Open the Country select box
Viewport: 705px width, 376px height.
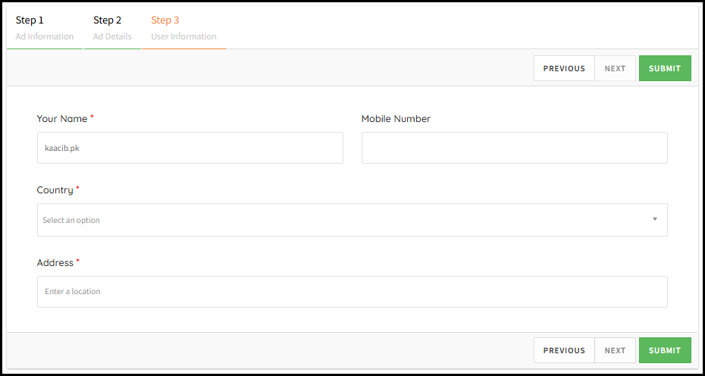tap(352, 220)
